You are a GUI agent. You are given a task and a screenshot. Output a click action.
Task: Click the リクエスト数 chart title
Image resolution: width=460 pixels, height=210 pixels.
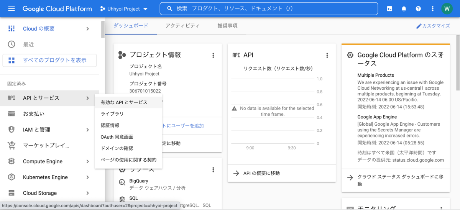click(278, 69)
